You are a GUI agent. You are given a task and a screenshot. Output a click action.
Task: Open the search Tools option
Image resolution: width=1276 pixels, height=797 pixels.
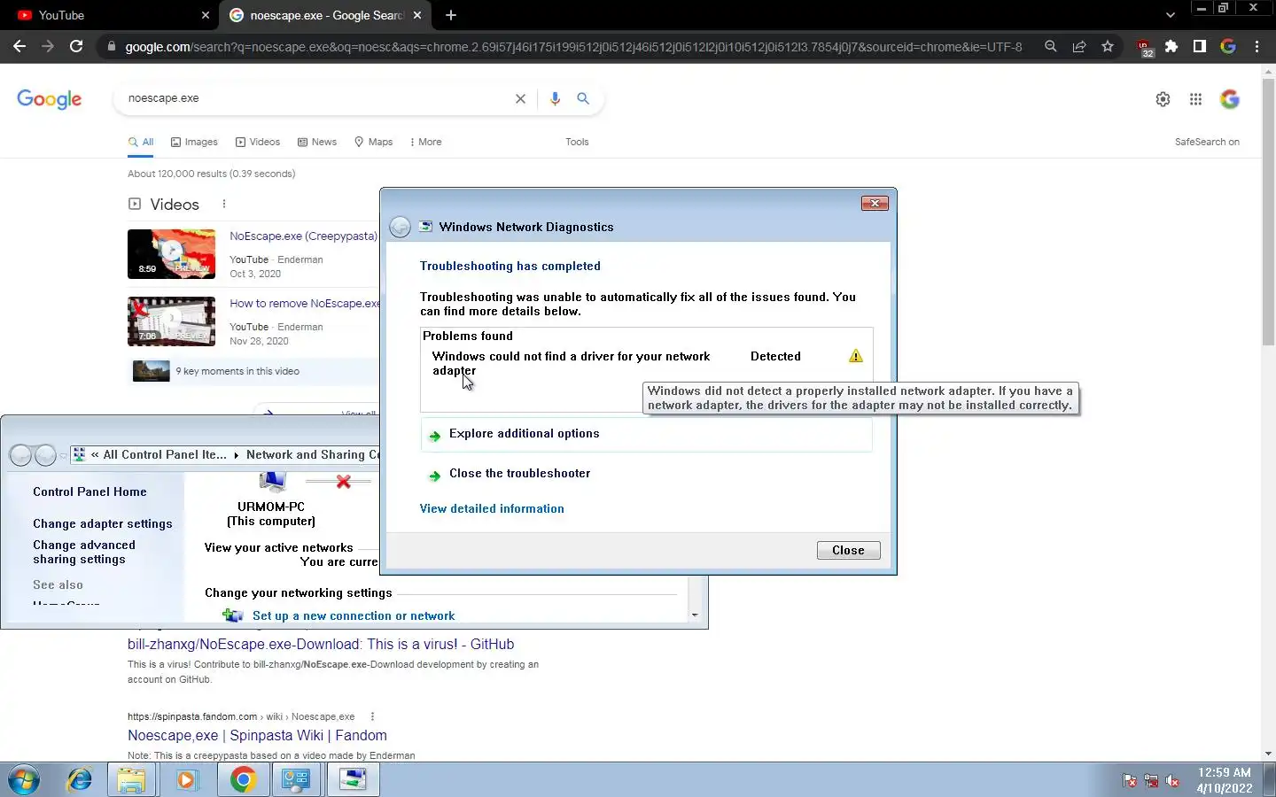[x=577, y=142]
